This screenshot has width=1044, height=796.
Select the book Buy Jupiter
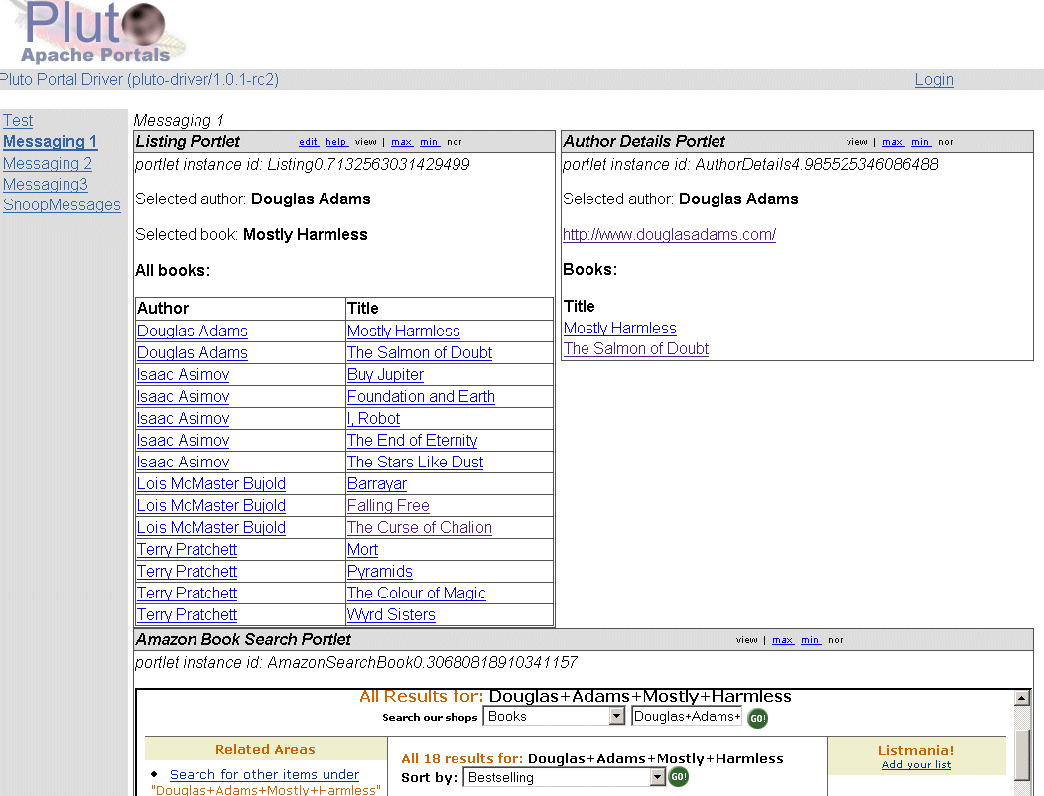point(385,375)
